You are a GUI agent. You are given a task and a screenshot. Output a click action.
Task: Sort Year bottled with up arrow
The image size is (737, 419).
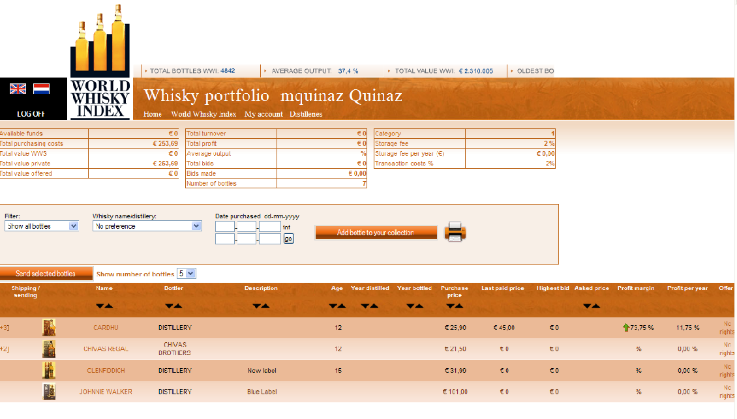click(x=419, y=306)
